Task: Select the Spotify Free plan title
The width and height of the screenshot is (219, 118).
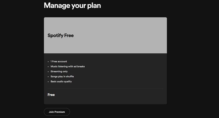Action: 60,36
